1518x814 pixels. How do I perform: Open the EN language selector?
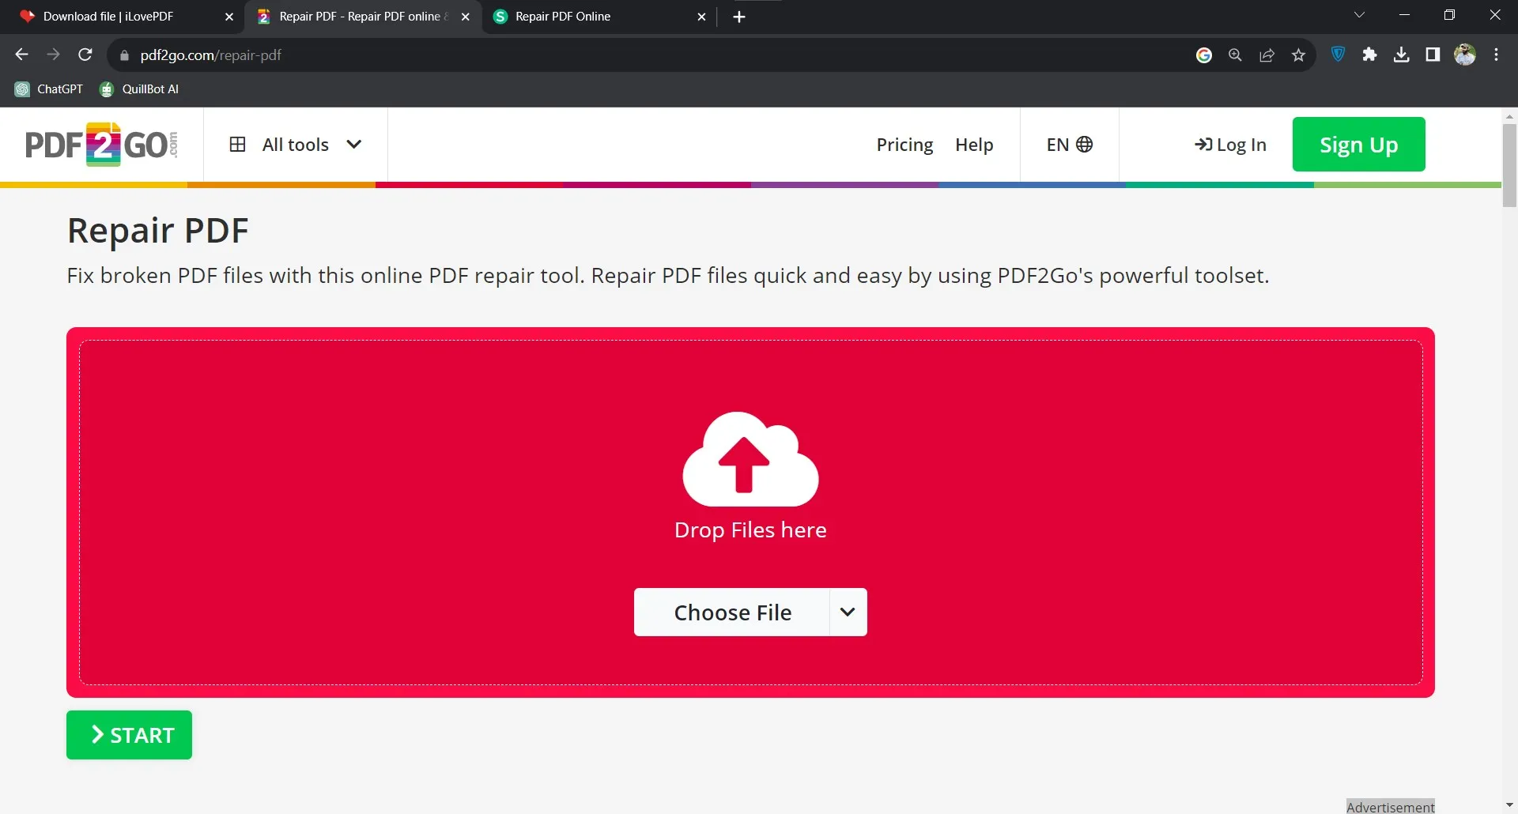[x=1068, y=145]
